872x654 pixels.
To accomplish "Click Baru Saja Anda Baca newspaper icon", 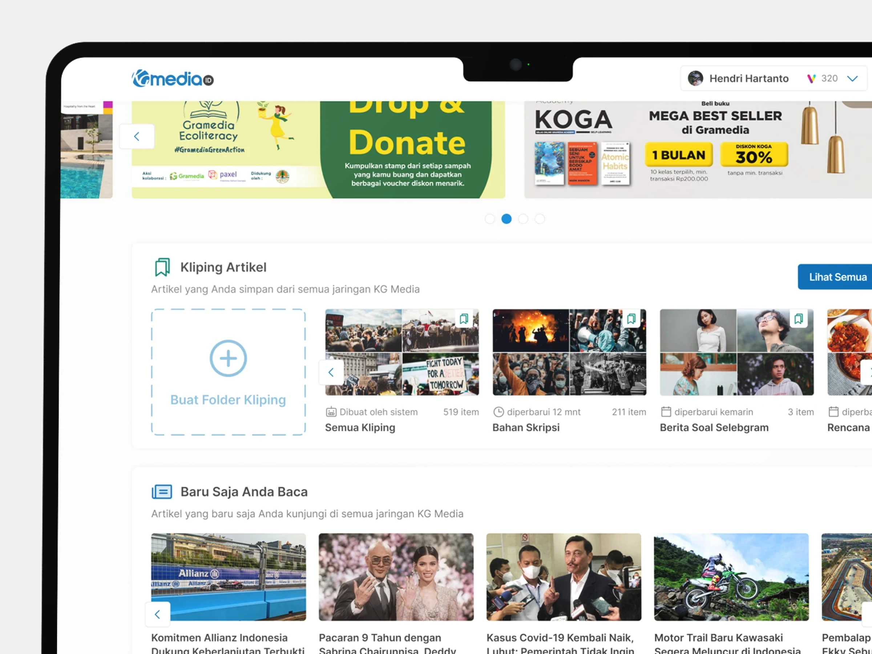I will pos(162,492).
